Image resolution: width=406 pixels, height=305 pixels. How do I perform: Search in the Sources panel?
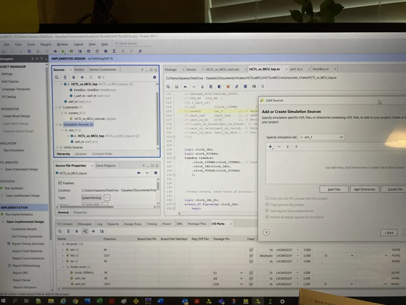(x=56, y=77)
